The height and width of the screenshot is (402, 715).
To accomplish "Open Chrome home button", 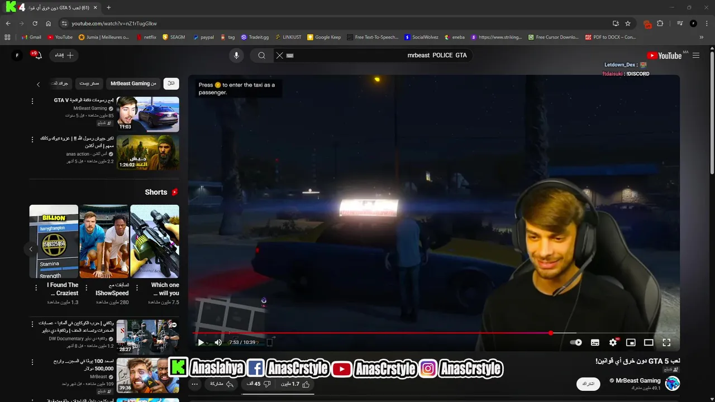I will 49,23.
